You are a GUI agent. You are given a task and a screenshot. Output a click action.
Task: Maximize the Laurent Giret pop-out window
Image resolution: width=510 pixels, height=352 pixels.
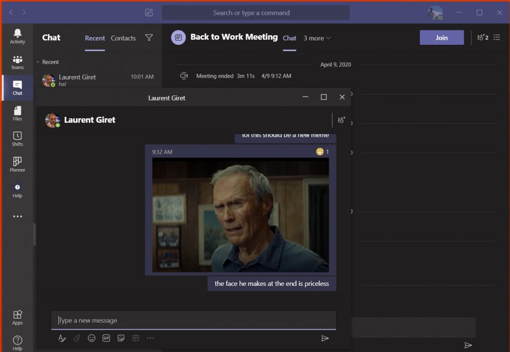[324, 97]
